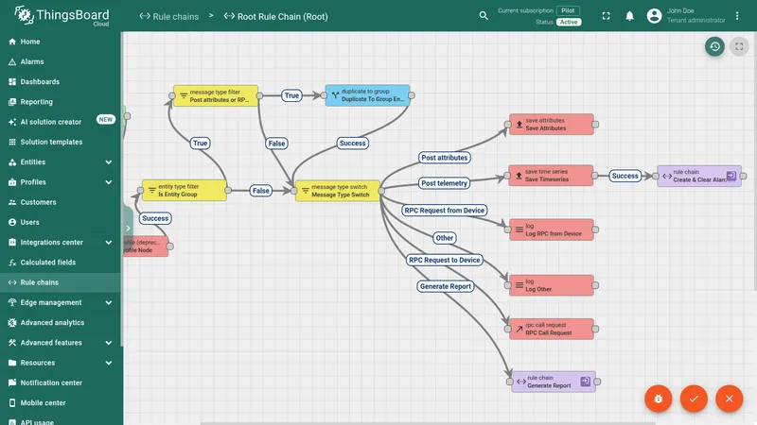This screenshot has width=757, height=425.
Task: Select the Create & Clear Alarms node
Action: (699, 176)
